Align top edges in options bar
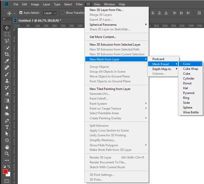The image size is (204, 184). coord(153,13)
